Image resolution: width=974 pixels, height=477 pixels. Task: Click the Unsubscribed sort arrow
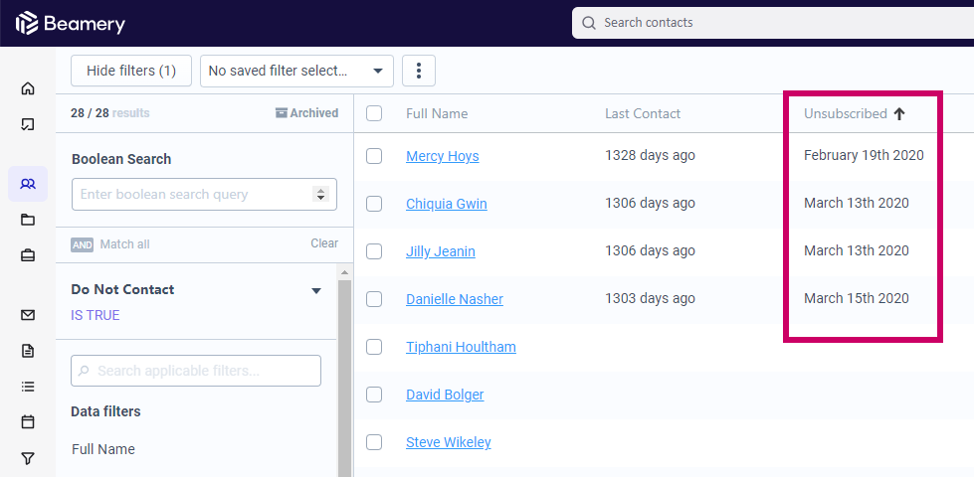(898, 113)
